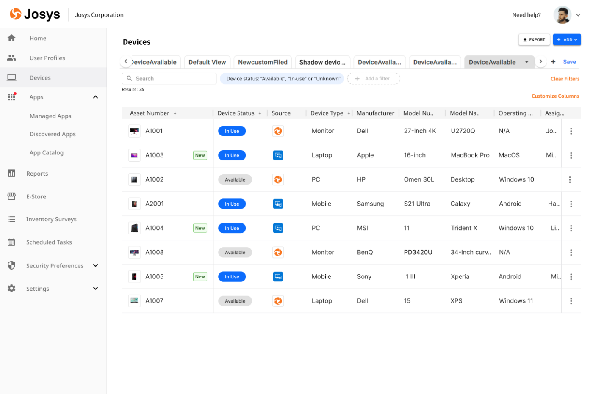Click the Devices laptop icon in sidebar

coord(11,77)
